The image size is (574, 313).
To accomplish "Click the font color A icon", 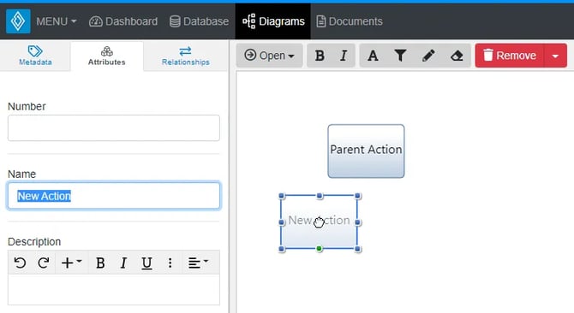I will tap(373, 56).
